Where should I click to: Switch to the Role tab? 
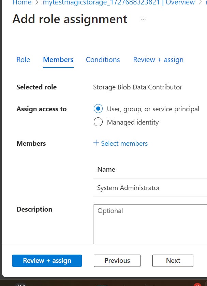[23, 60]
